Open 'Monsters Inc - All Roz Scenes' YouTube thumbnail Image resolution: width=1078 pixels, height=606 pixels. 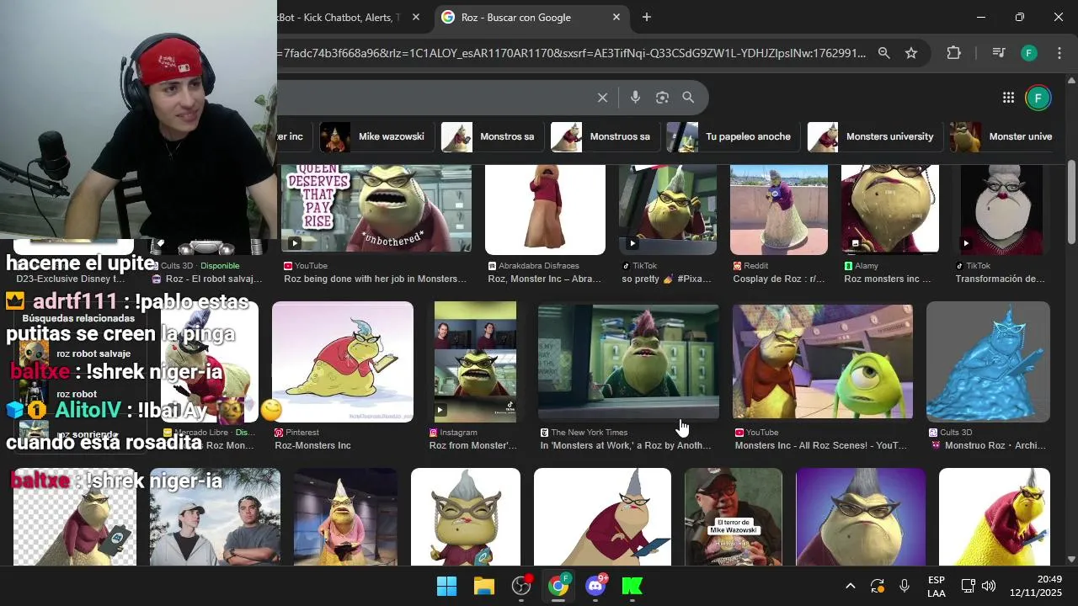(823, 362)
